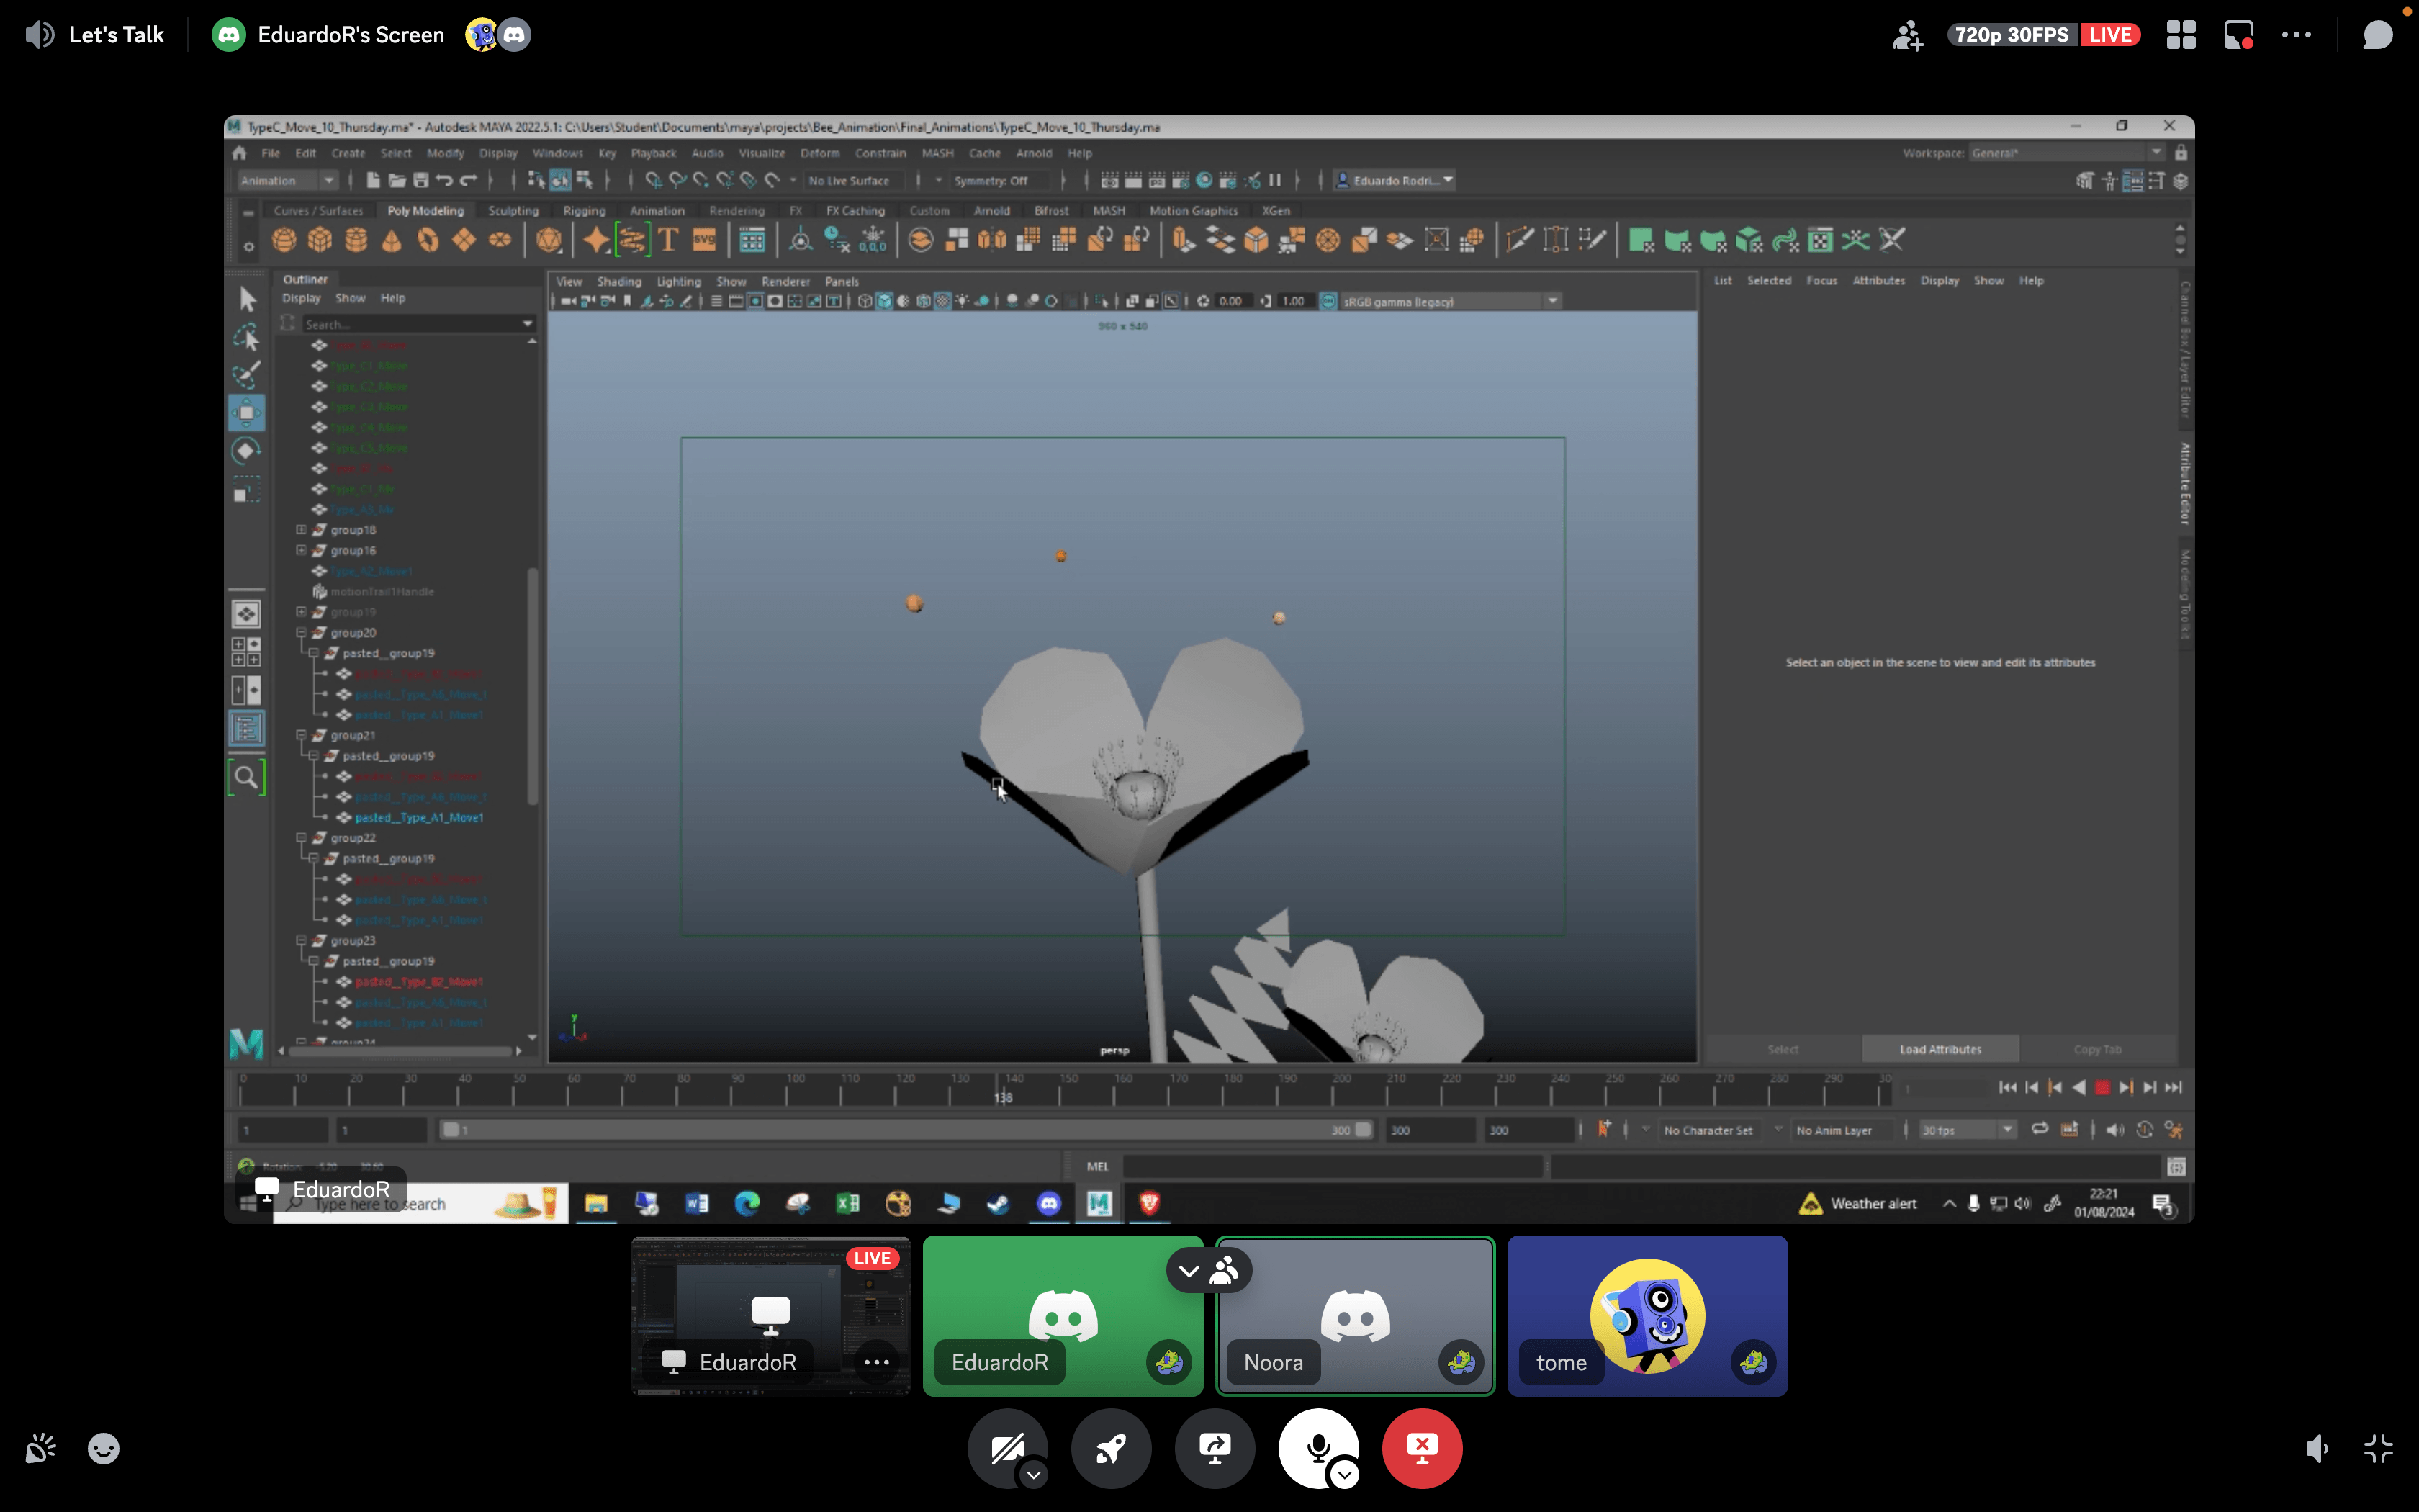Click the red disconnect call button
This screenshot has width=2419, height=1512.
1421,1447
